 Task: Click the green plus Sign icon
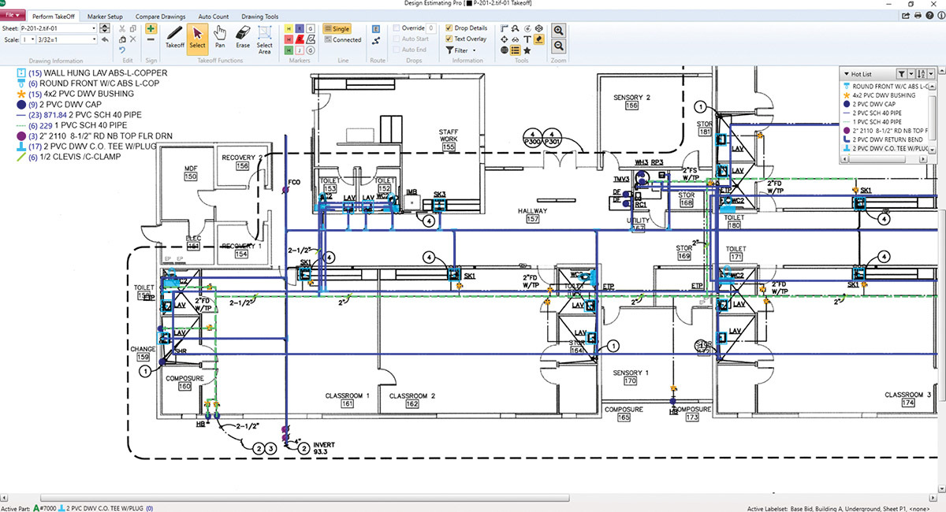(x=151, y=28)
